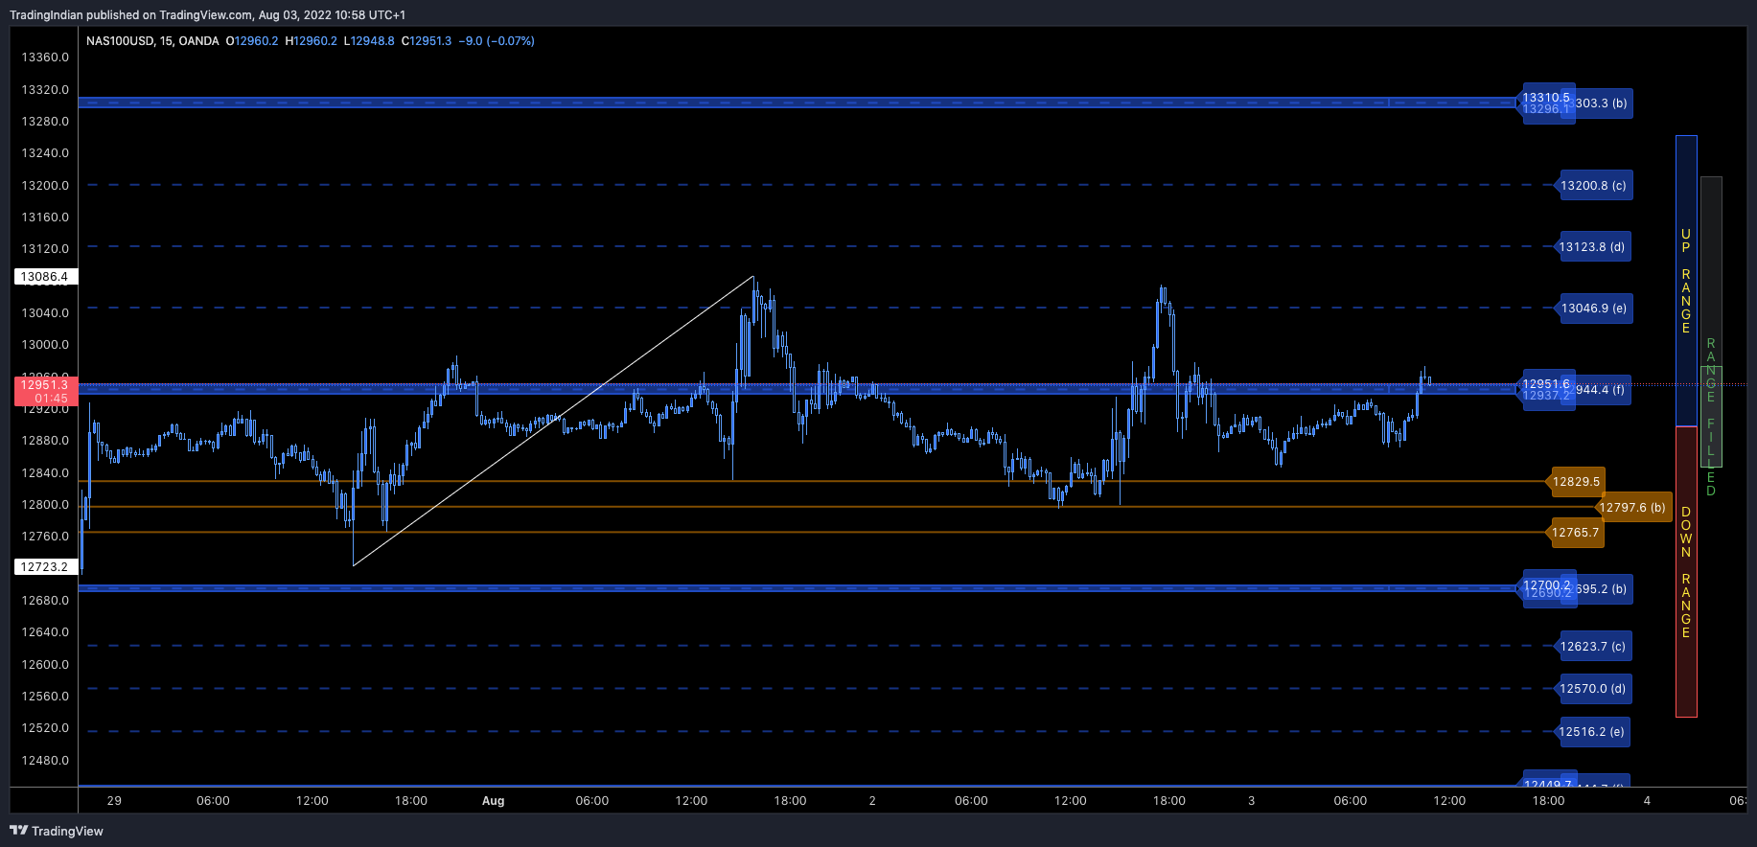Viewport: 1757px width, 847px height.
Task: Click 13000.0 on the price axis
Action: pyautogui.click(x=45, y=345)
